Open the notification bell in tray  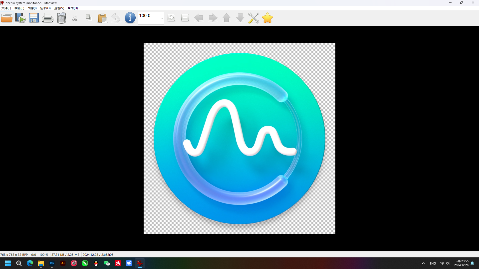pos(473,263)
